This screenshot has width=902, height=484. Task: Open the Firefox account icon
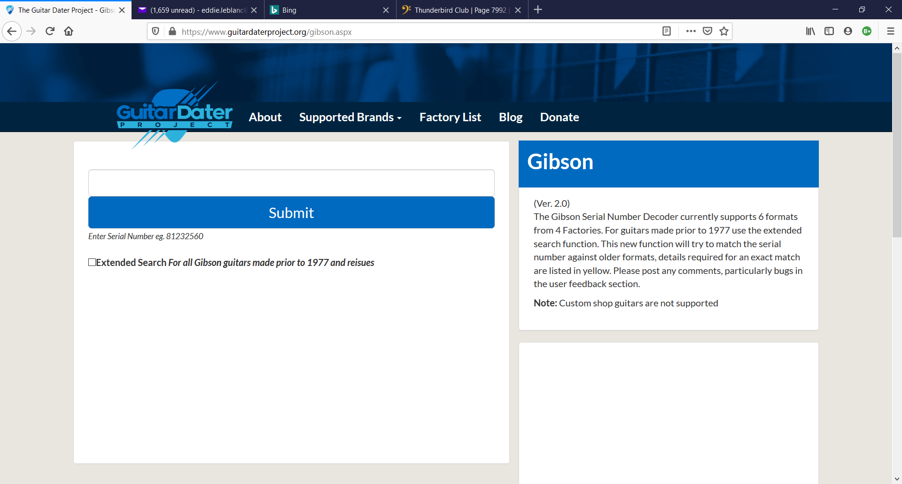(848, 31)
